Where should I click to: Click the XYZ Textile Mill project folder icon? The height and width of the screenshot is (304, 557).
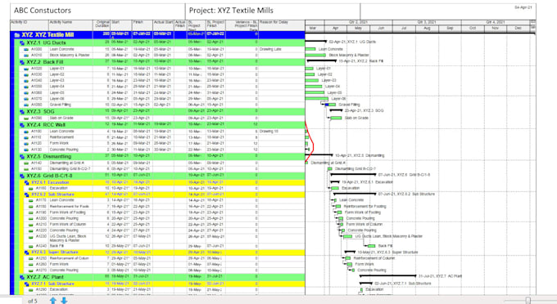17,34
